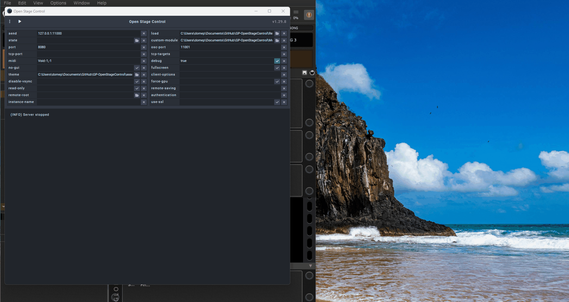Image resolution: width=569 pixels, height=302 pixels.
Task: Browse for the load session file
Action: tap(277, 34)
